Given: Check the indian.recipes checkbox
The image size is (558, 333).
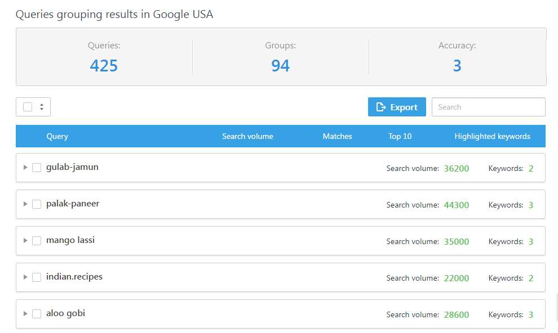Looking at the screenshot, I should 37,277.
